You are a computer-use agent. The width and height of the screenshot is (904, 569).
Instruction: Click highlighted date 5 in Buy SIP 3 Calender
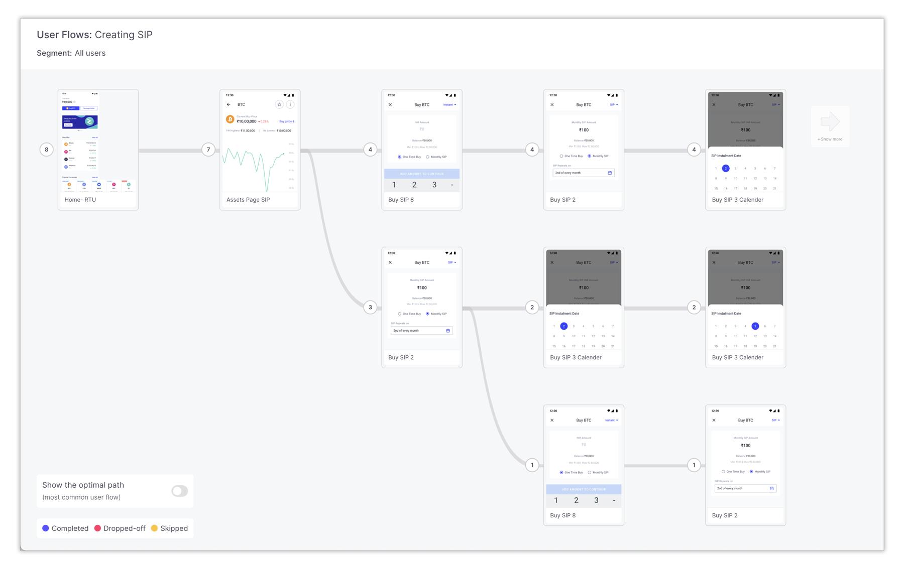[x=755, y=326]
